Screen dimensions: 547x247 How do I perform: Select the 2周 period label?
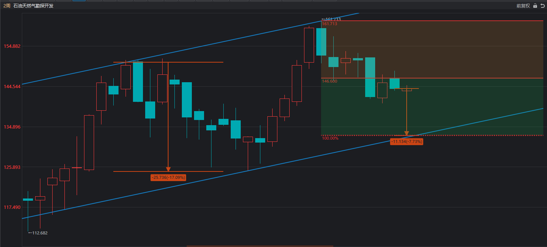[x=7, y=6]
